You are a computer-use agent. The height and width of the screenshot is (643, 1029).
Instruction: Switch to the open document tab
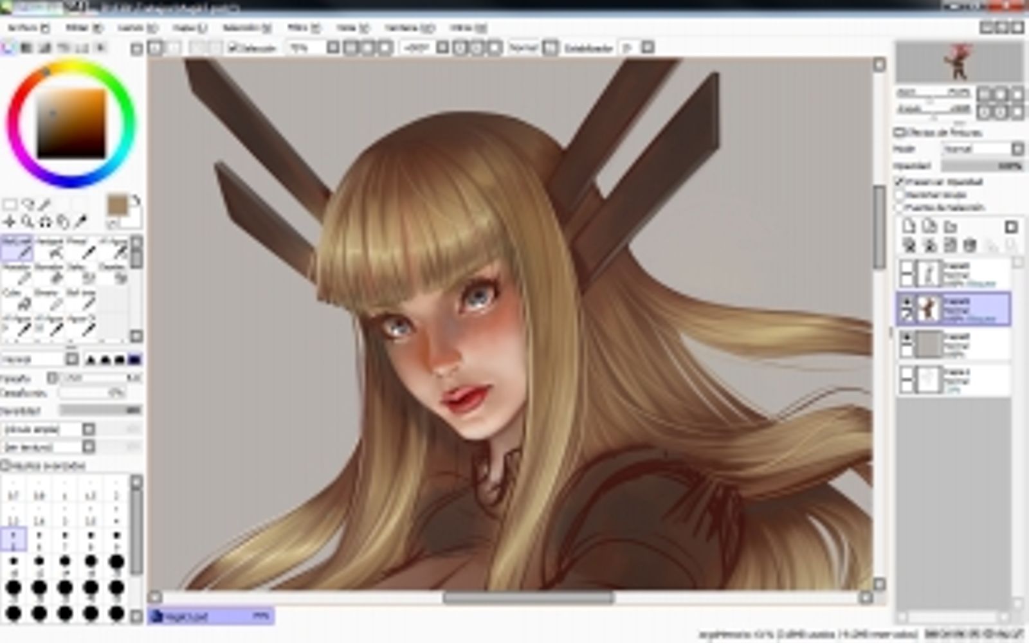[x=210, y=616]
